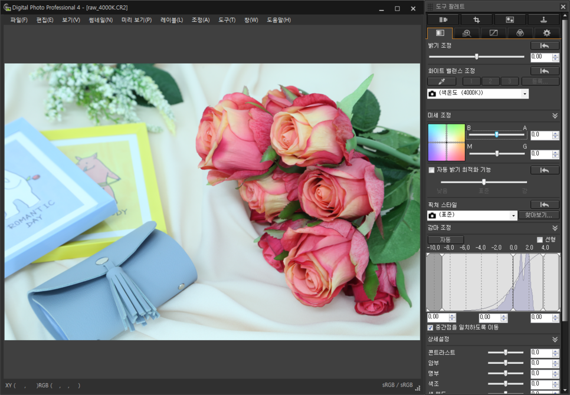Image resolution: width=570 pixels, height=395 pixels.
Task: Reset the 자동 밝기 최적화 setting
Action: 545,170
